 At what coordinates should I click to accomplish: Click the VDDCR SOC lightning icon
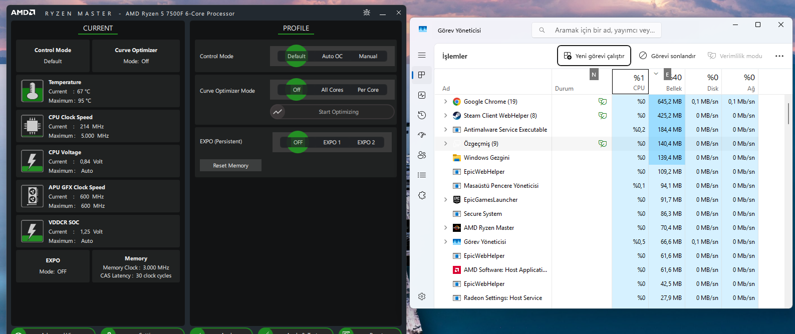coord(32,231)
